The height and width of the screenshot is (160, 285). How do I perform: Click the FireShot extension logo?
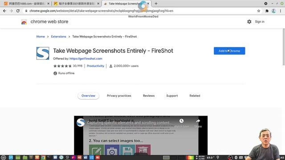point(43,53)
